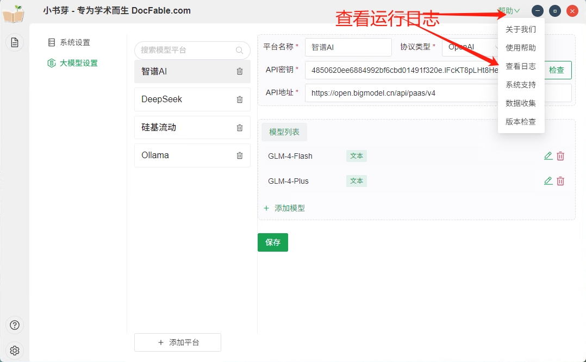Select 查看日志 from the help menu

coord(520,66)
